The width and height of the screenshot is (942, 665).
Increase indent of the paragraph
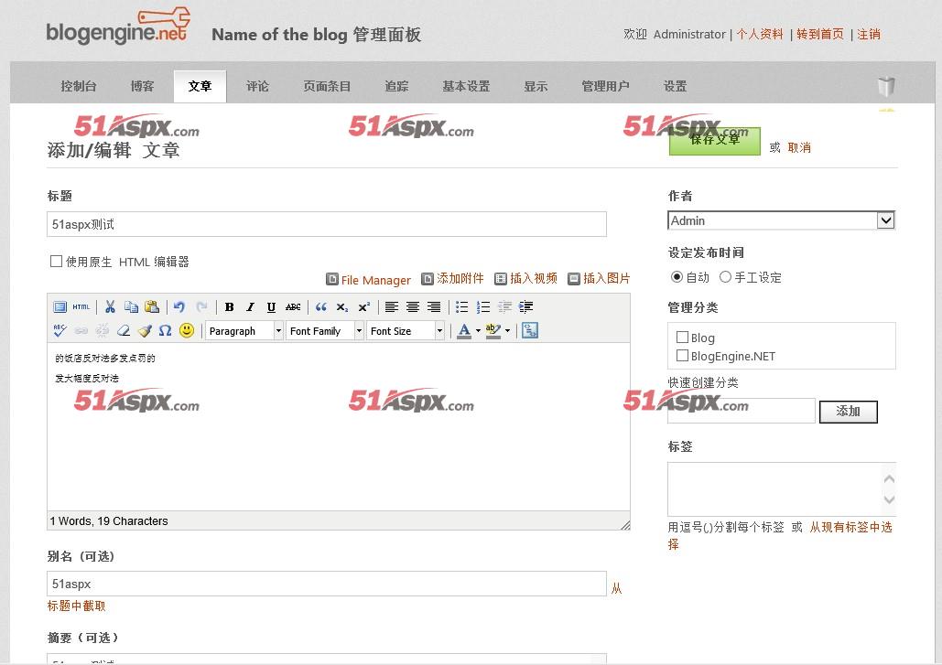525,307
